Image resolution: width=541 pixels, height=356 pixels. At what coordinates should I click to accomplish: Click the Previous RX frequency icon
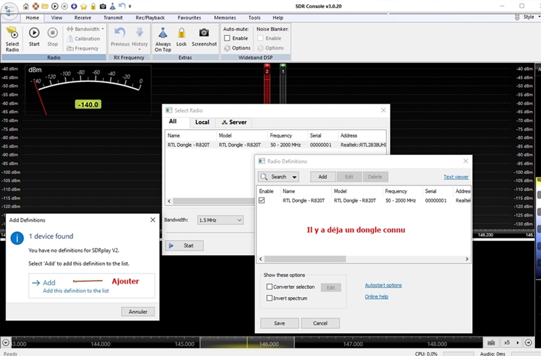[120, 32]
